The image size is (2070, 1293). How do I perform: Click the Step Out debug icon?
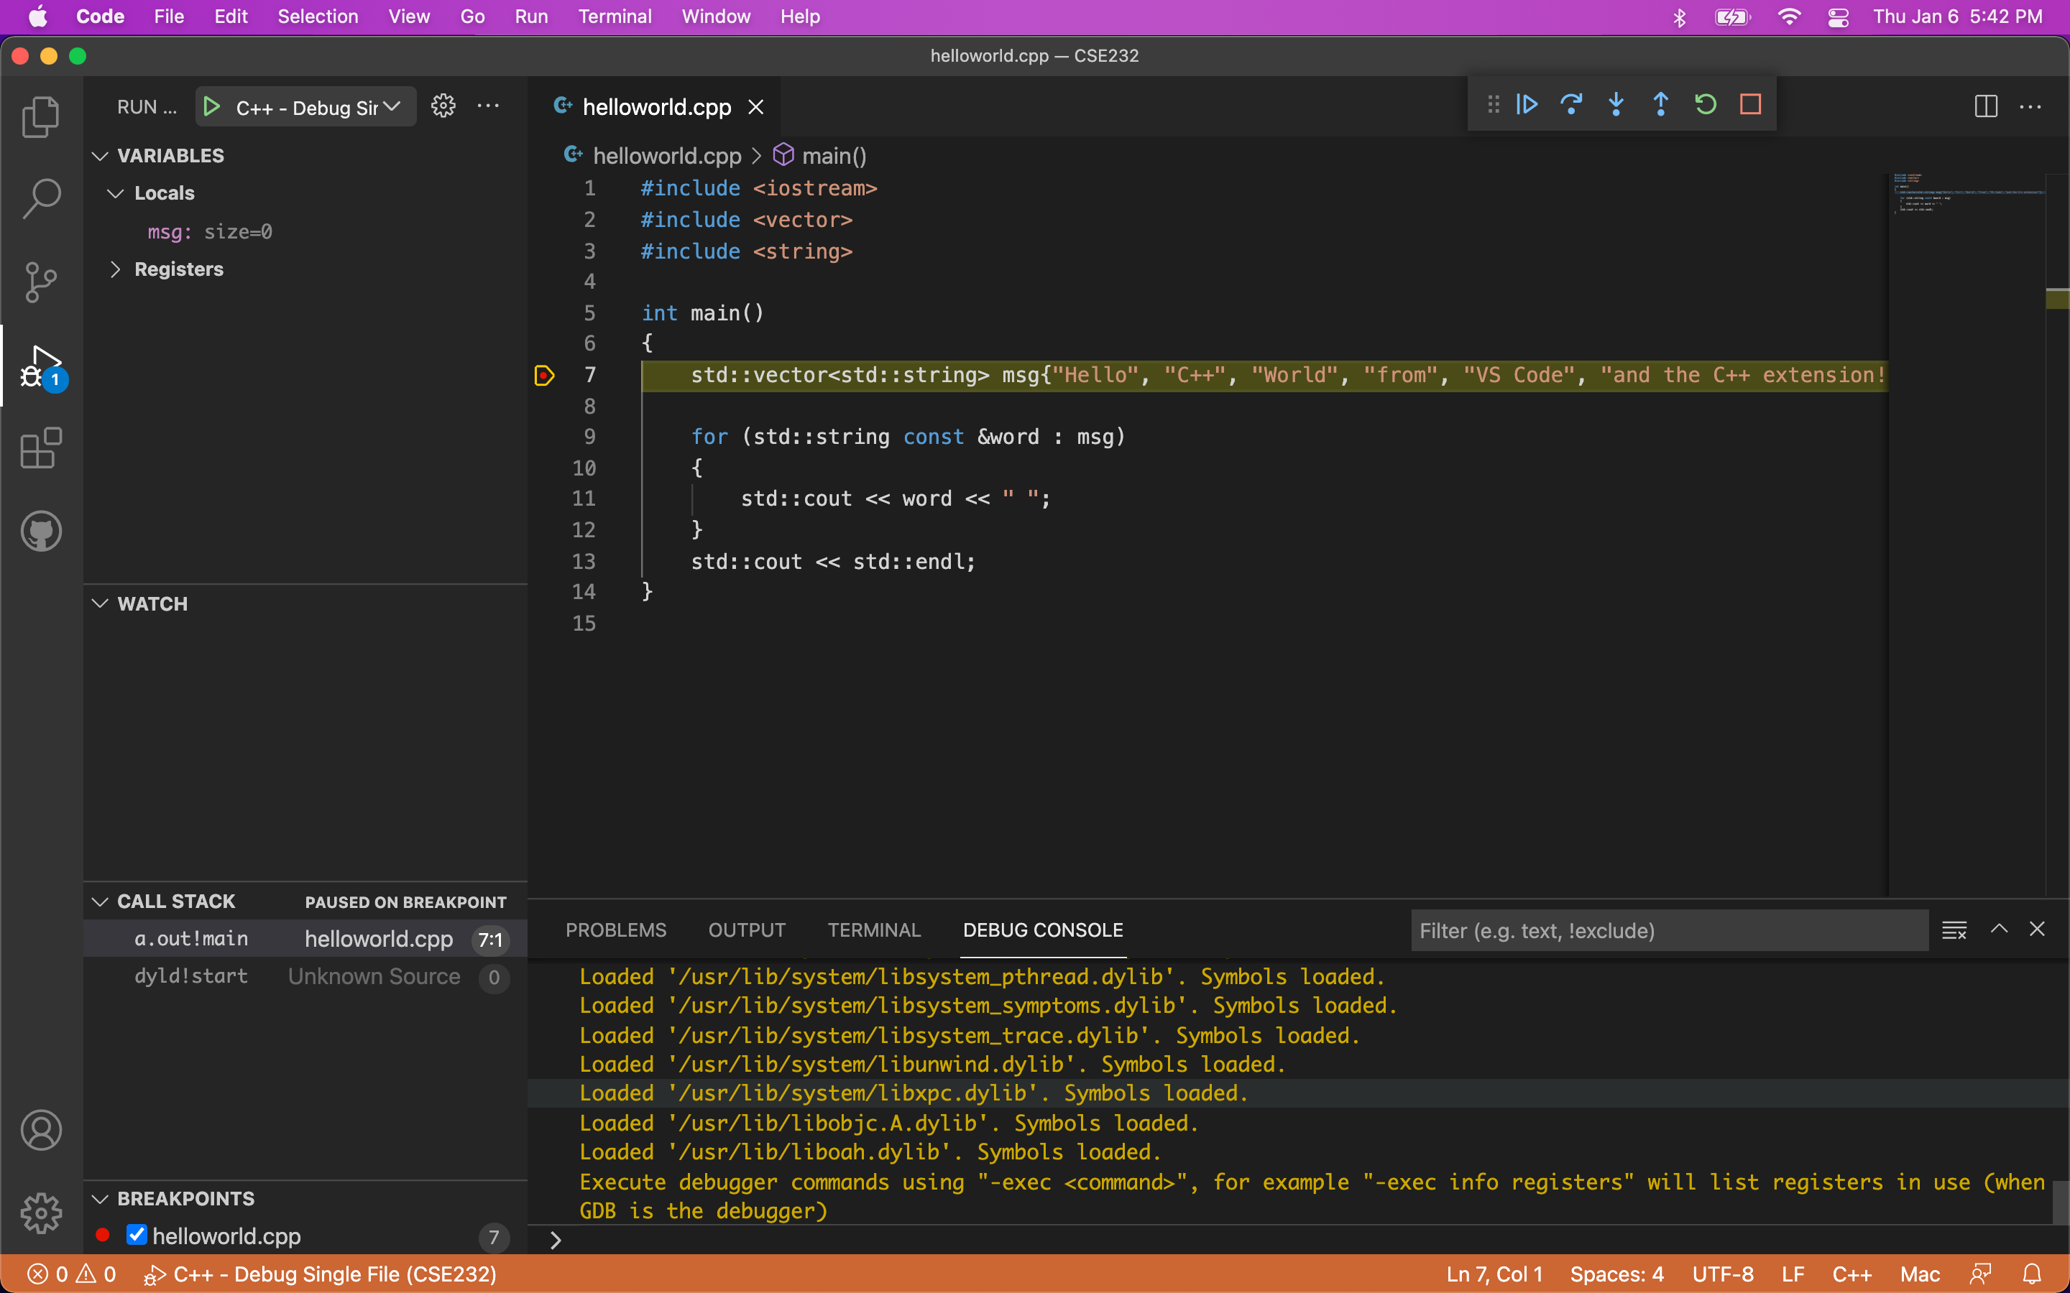click(x=1660, y=104)
